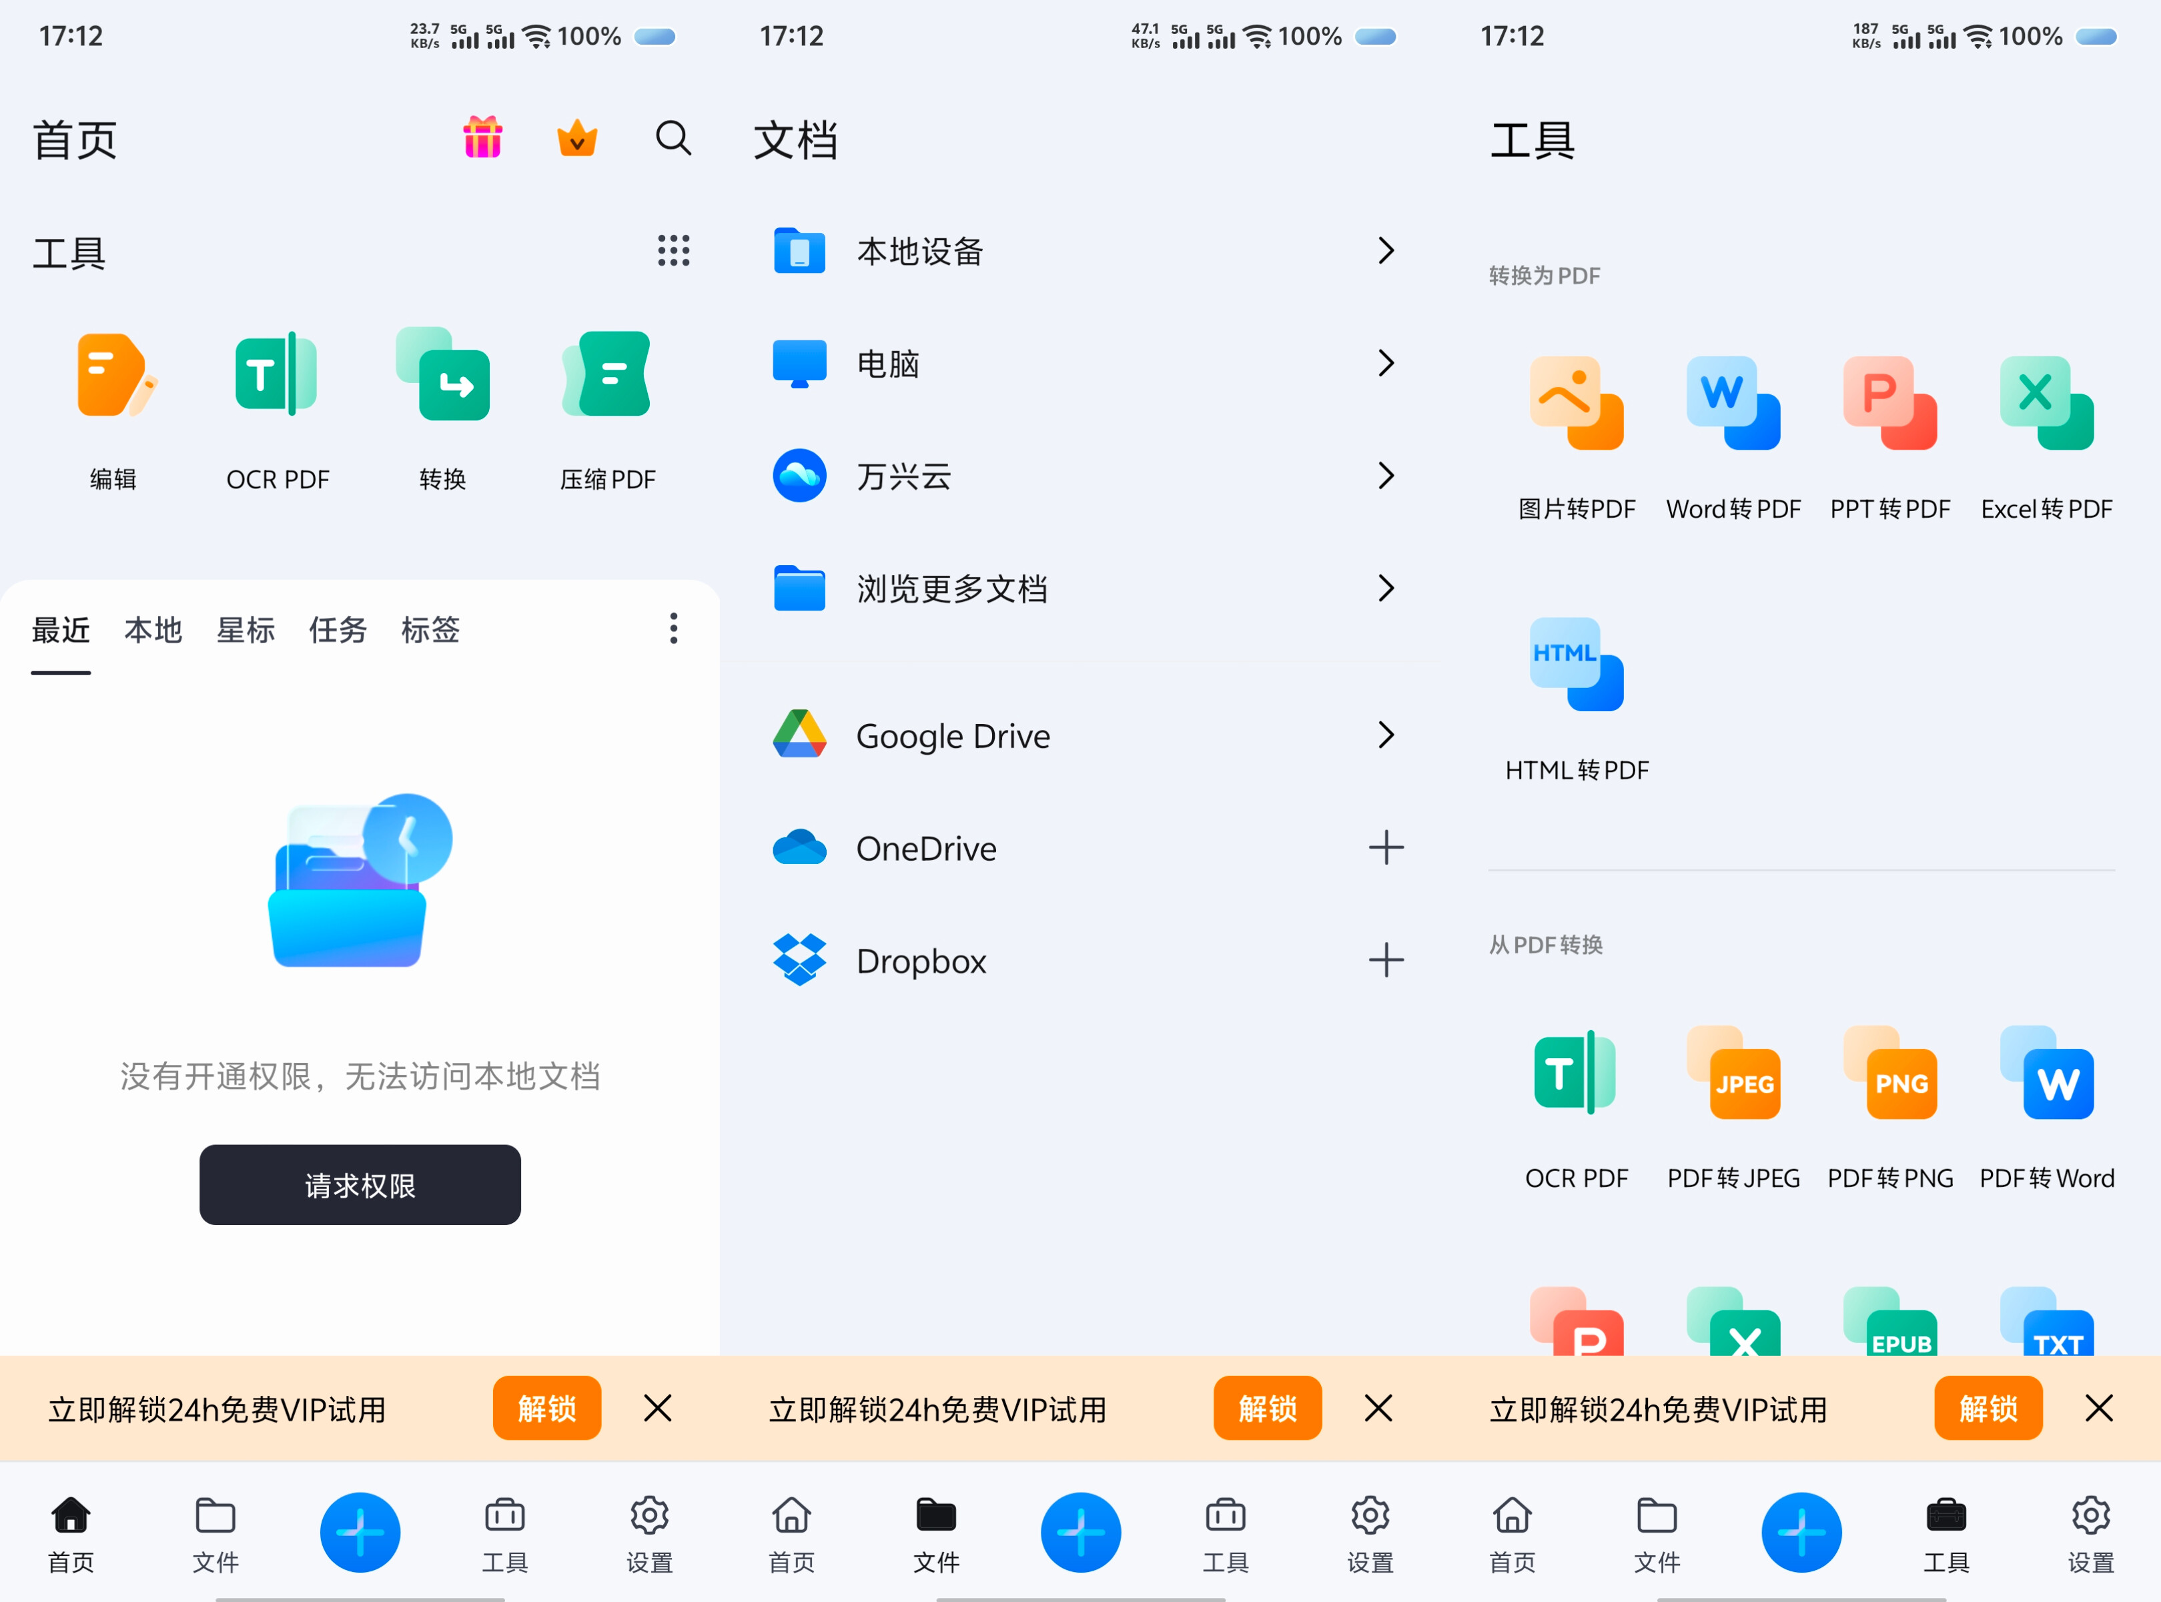
Task: Add a OneDrive account via plus icon
Action: [1386, 847]
